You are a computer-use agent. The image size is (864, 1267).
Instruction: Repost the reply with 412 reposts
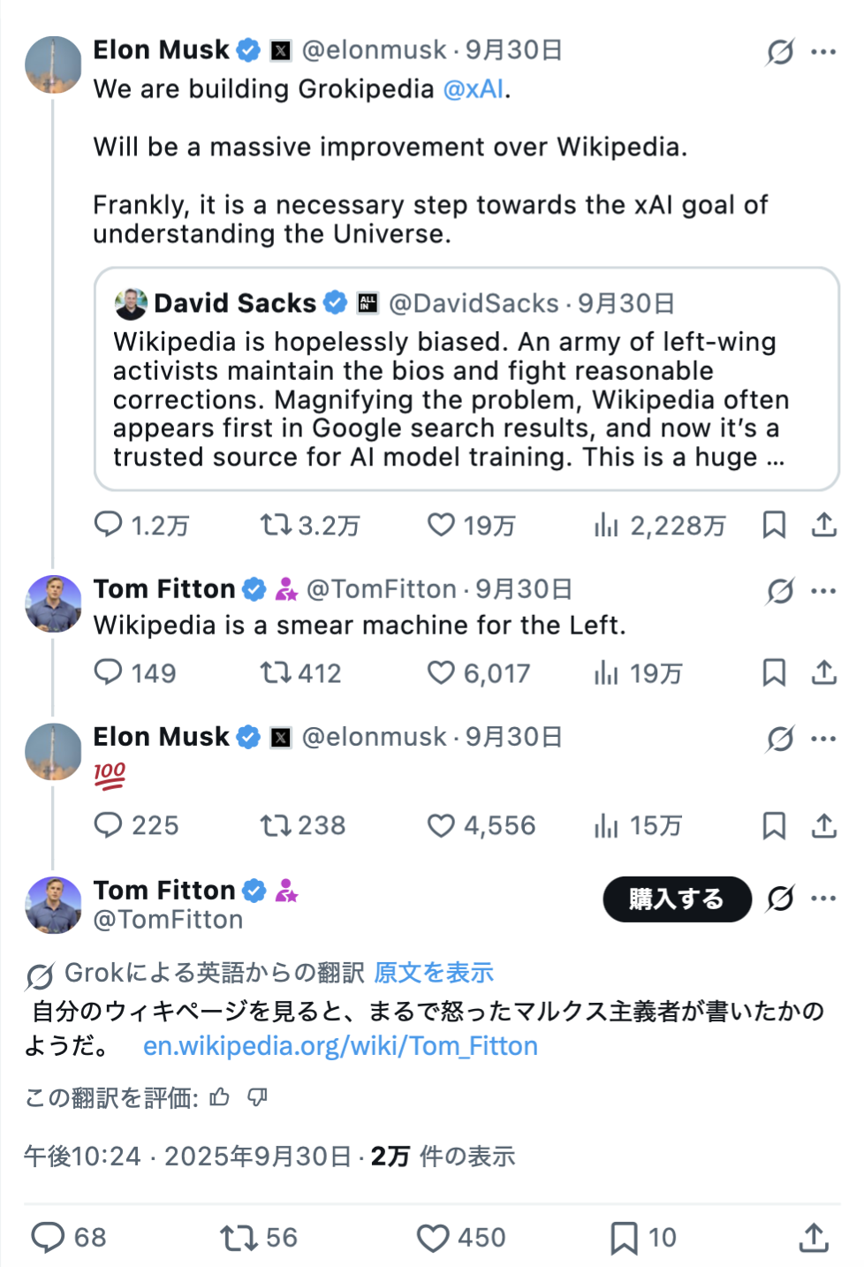[x=276, y=673]
